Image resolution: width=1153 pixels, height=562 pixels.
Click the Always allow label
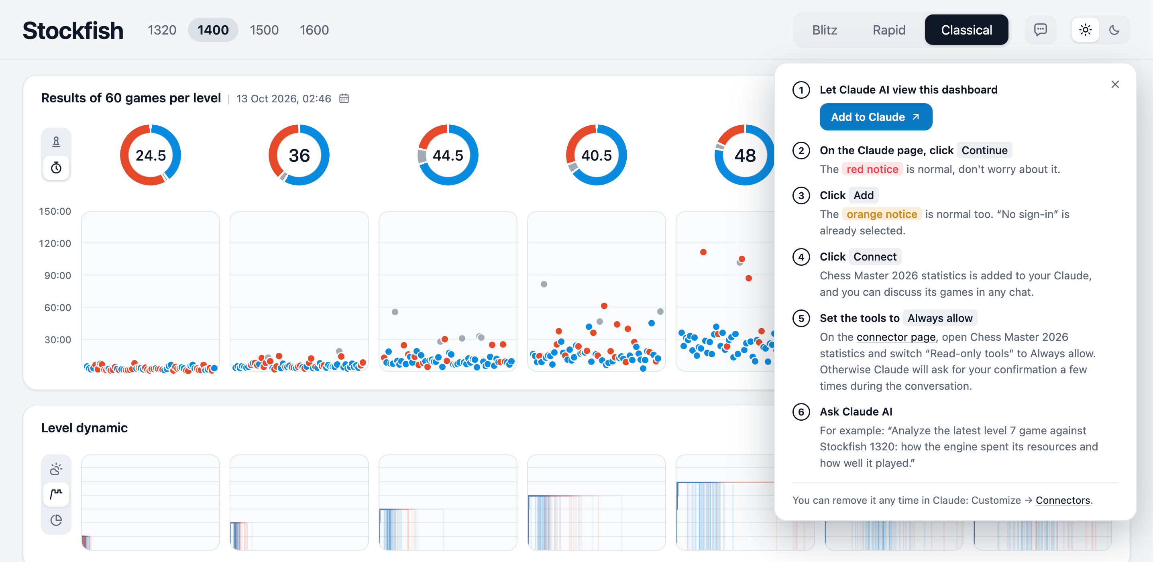[939, 318]
